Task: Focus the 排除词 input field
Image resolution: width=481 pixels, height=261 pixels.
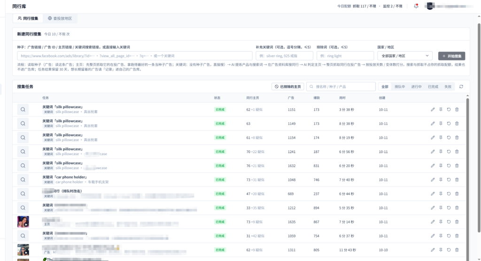Action: click(345, 56)
